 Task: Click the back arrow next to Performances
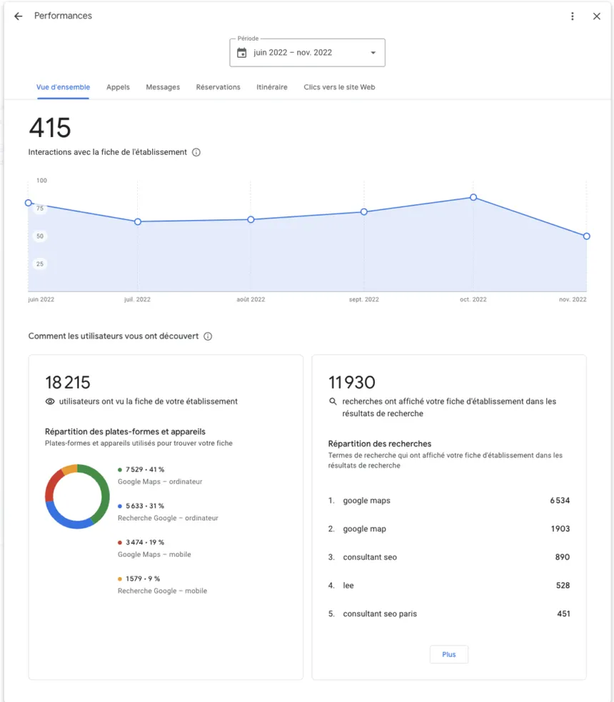point(19,16)
